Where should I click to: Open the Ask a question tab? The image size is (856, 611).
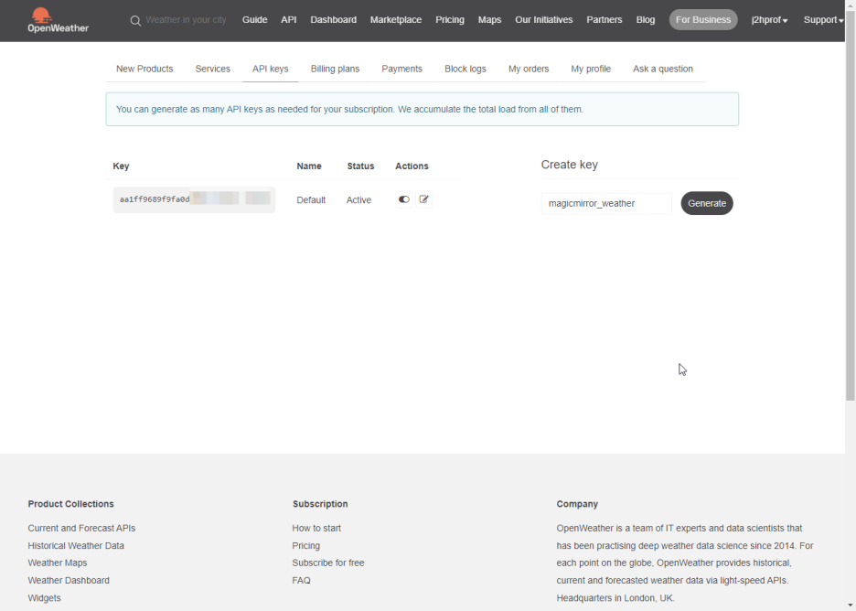663,69
